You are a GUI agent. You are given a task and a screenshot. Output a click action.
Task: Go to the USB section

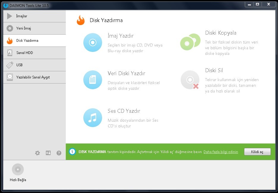[x=35, y=65]
